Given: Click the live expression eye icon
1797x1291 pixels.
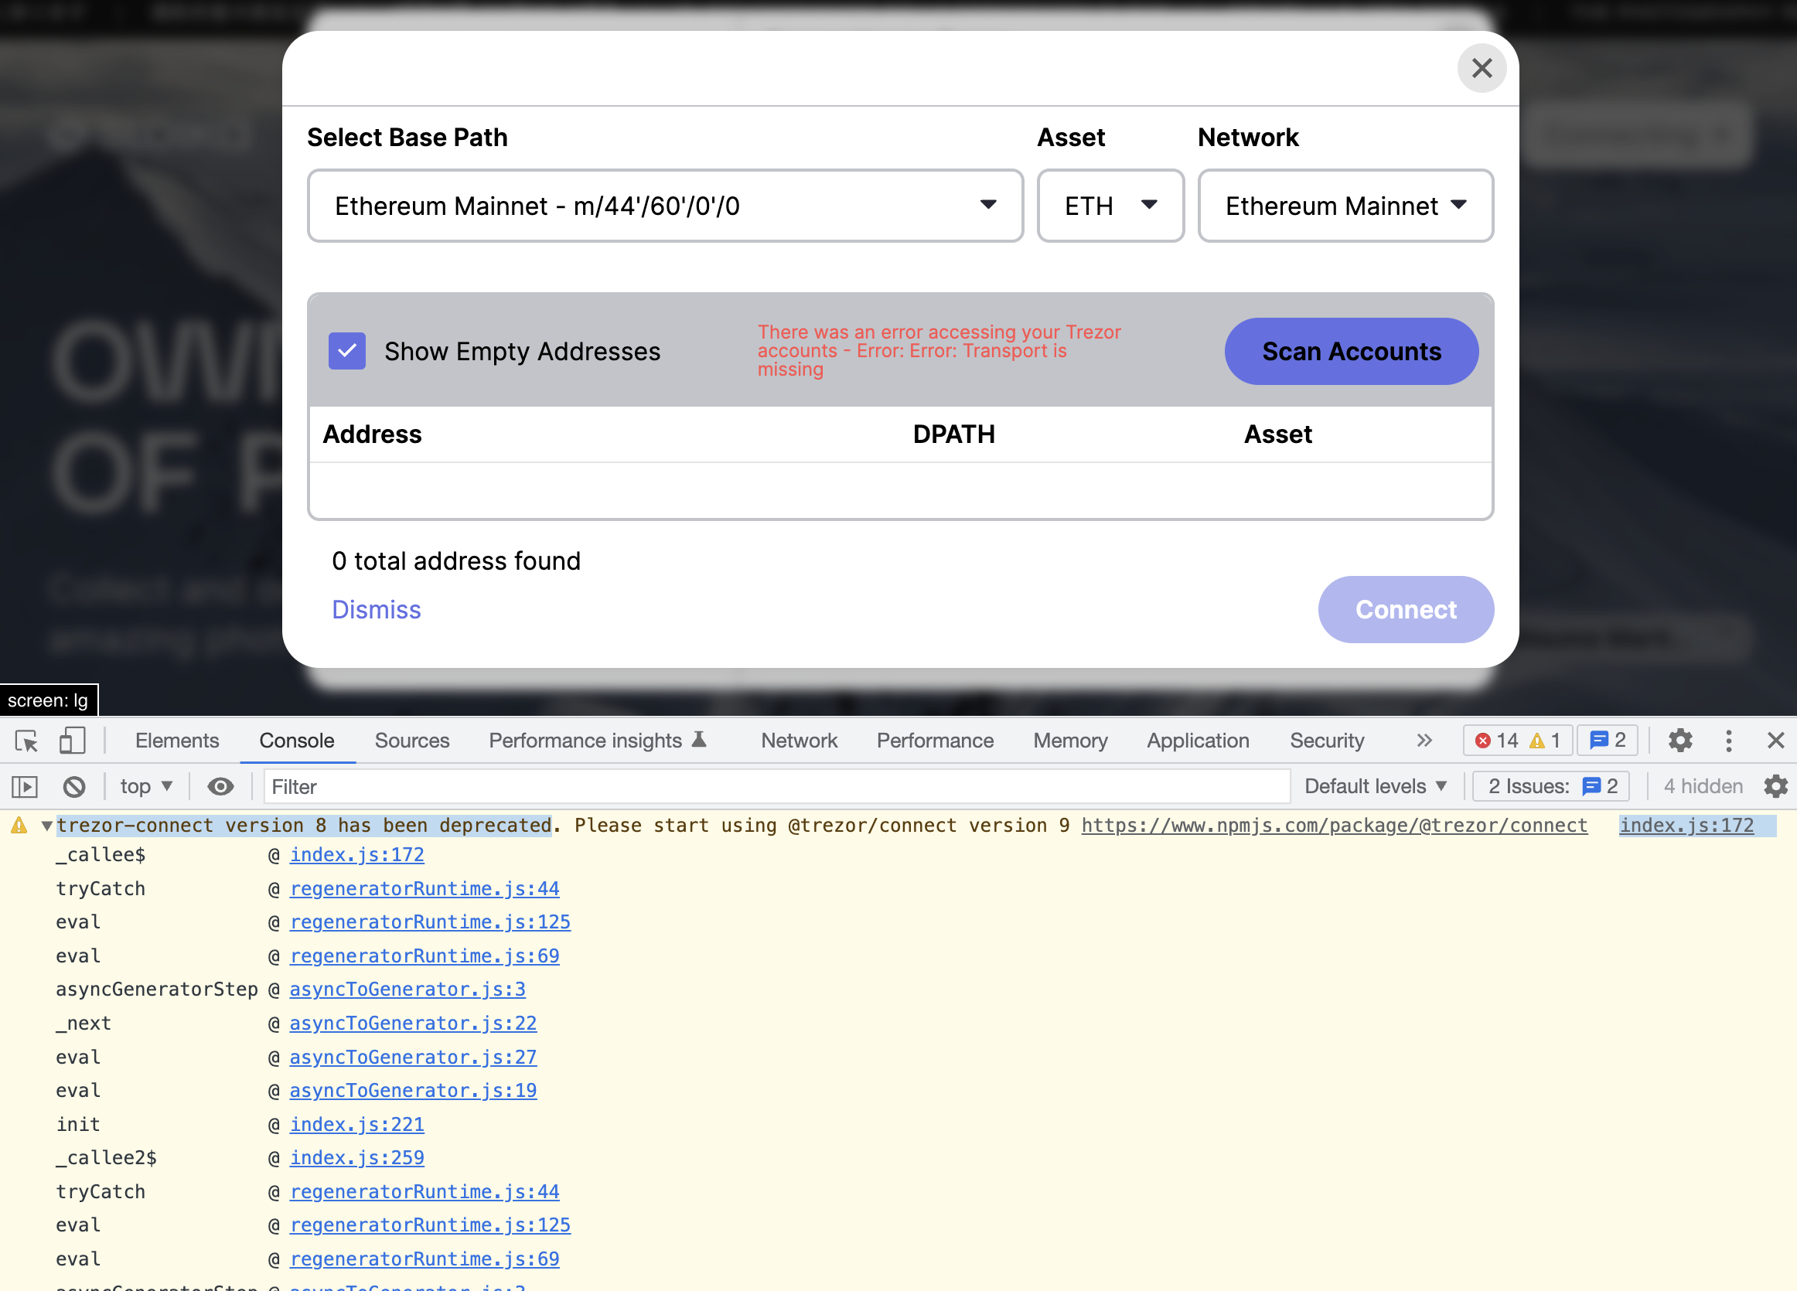Looking at the screenshot, I should coord(220,786).
